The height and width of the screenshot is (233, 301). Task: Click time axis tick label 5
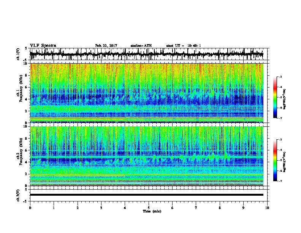point(149,208)
